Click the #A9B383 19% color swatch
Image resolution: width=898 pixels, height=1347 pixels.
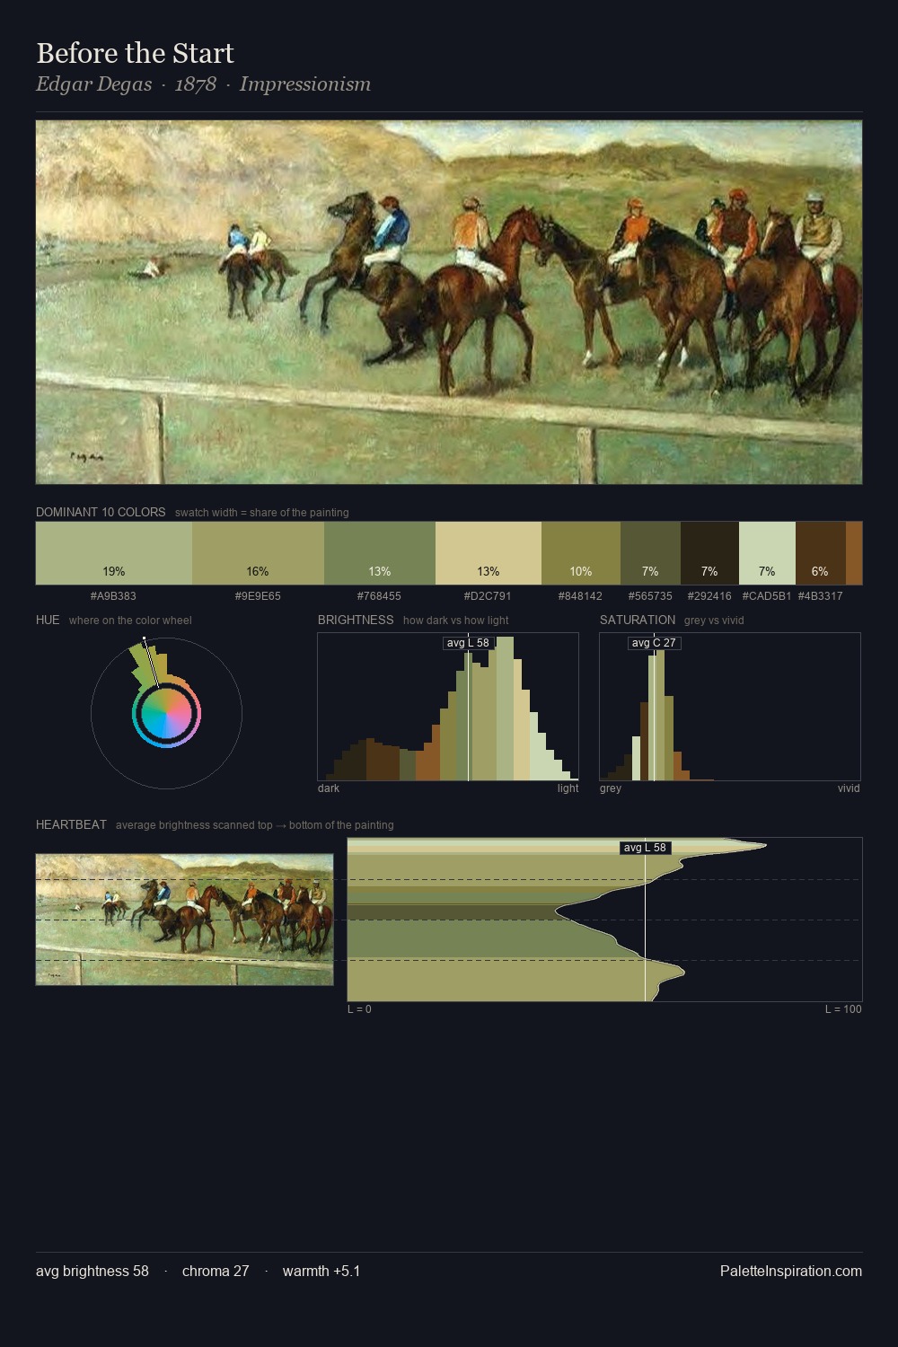point(114,553)
